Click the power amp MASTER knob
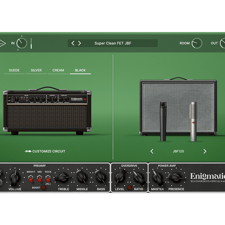The height and width of the screenshot is (225, 225). (x=158, y=178)
